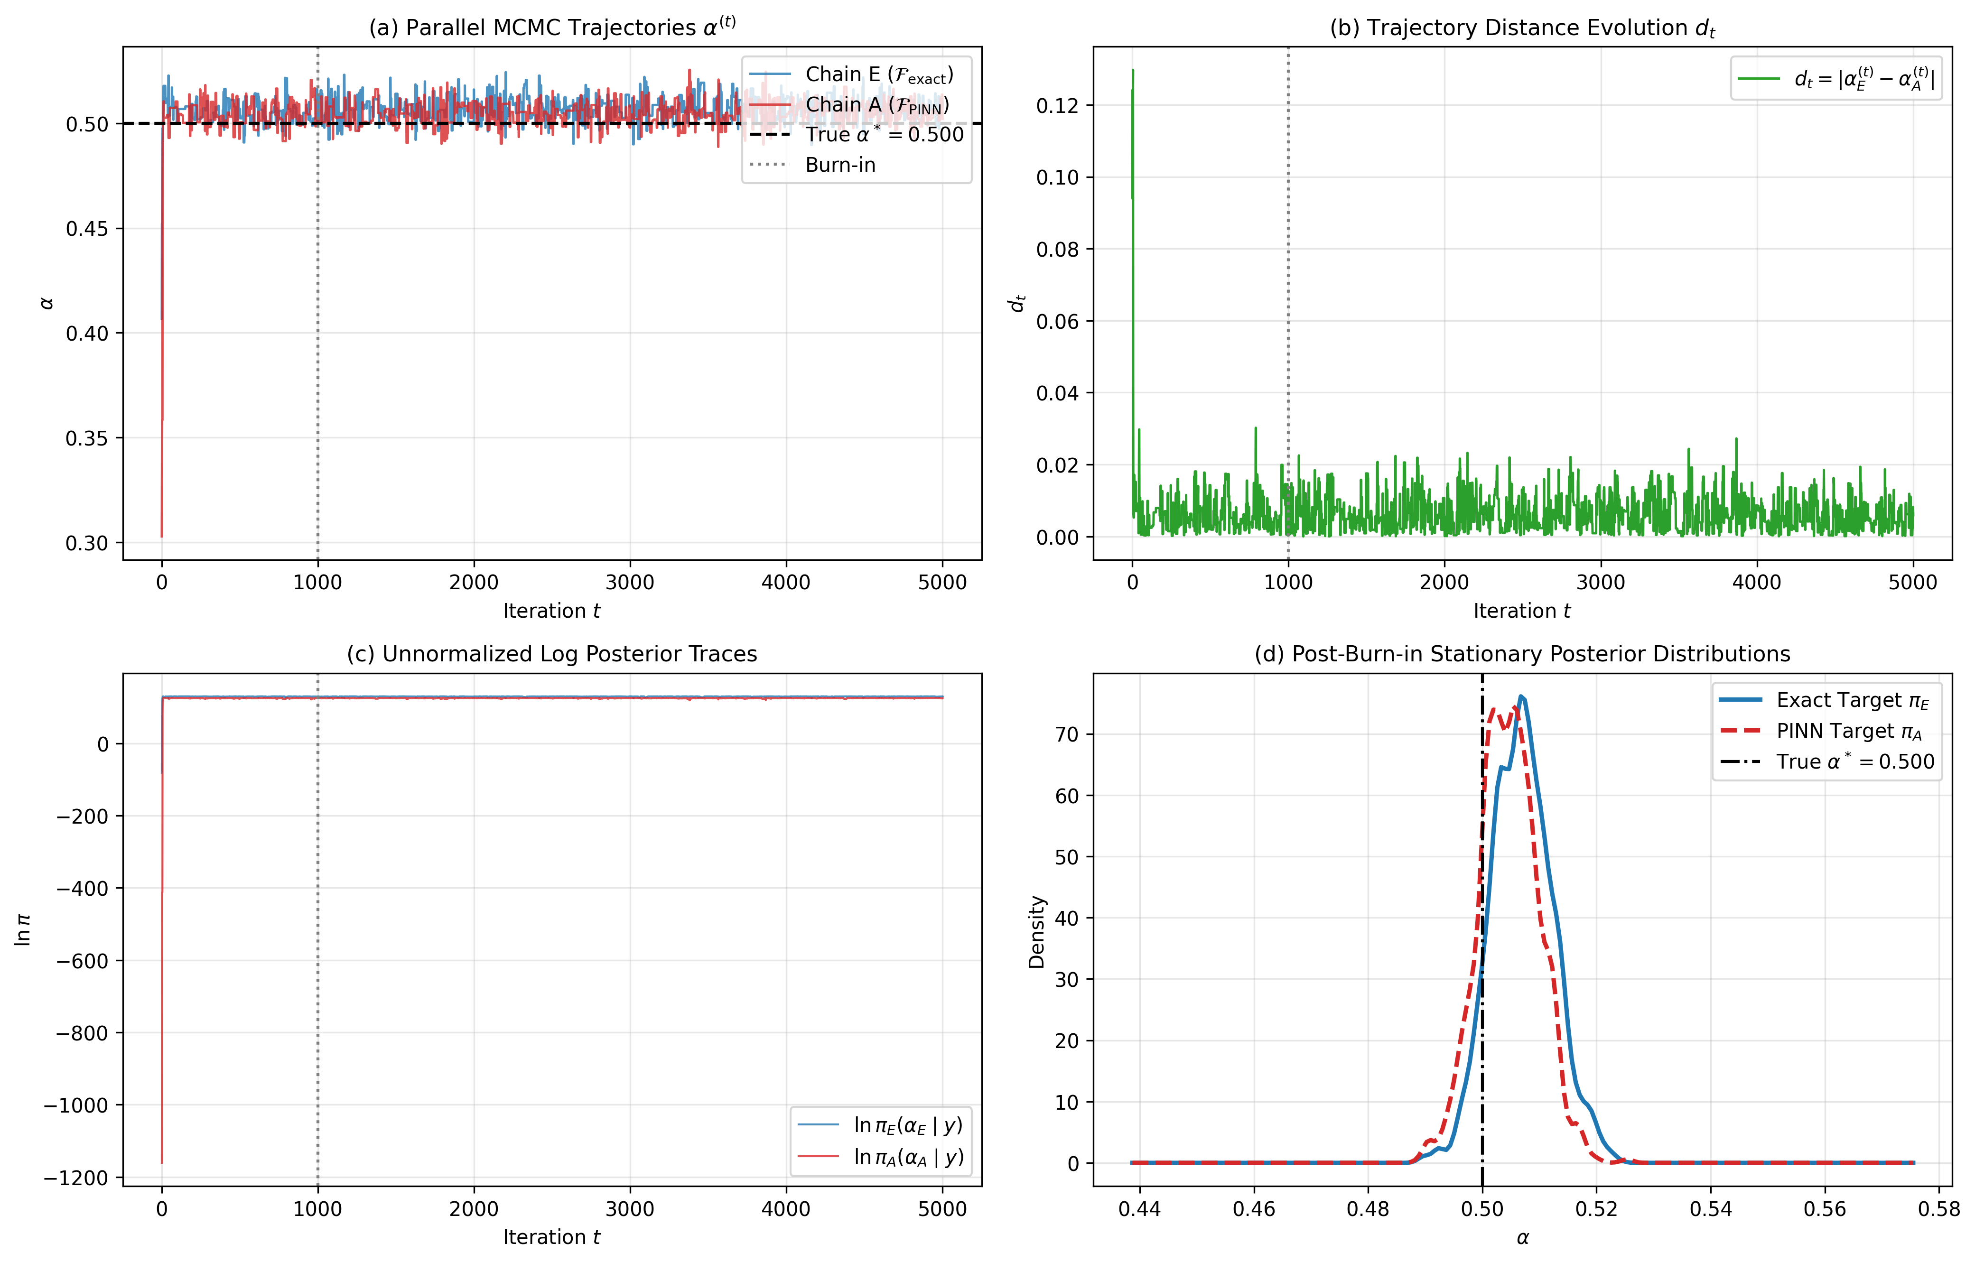Click the title '(d) Post-Burn-in Stationary Posterior Distributions'

point(1522,654)
